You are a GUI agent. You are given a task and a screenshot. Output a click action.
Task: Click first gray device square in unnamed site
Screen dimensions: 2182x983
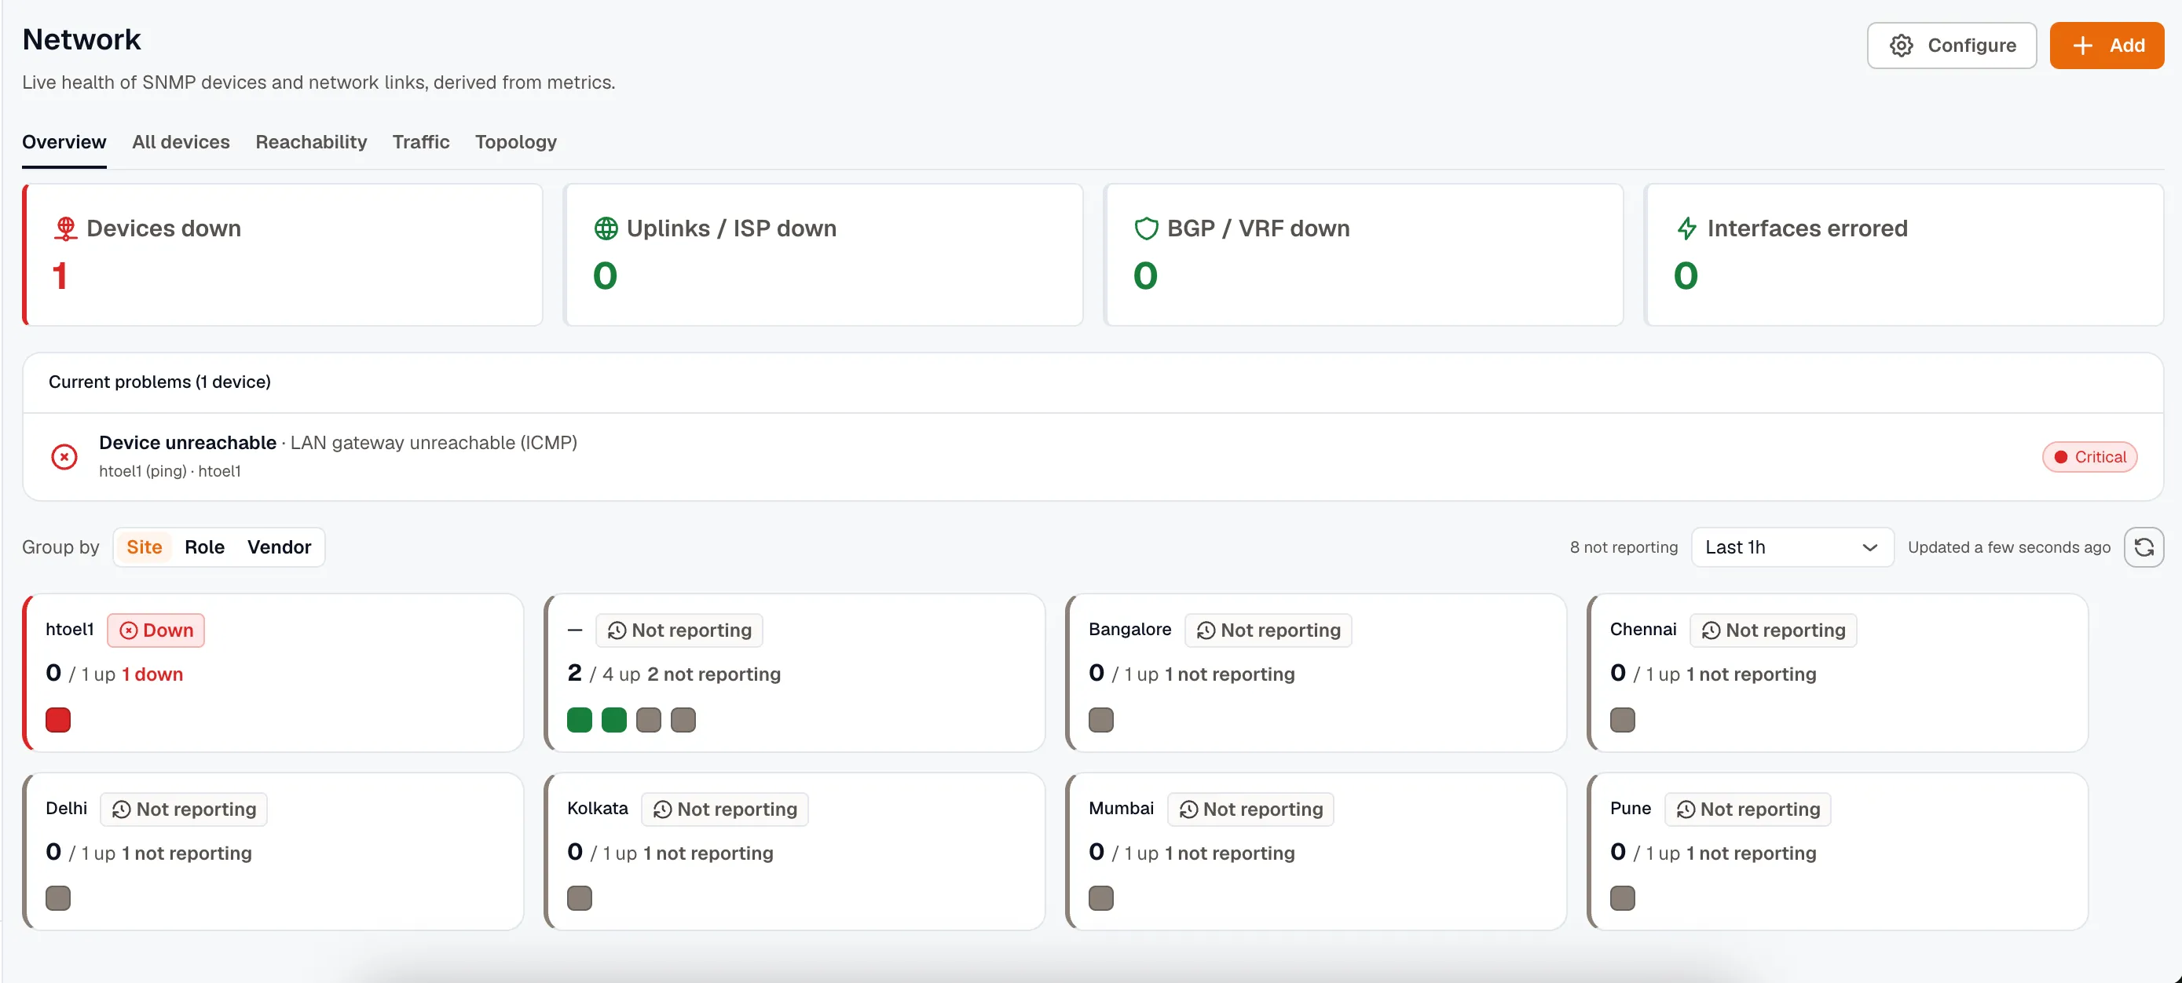649,721
